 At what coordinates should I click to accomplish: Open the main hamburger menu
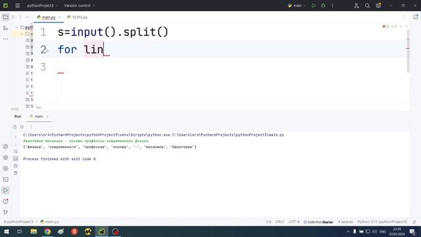click(18, 5)
